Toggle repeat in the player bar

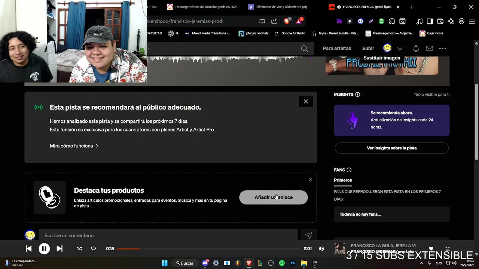[x=94, y=248]
